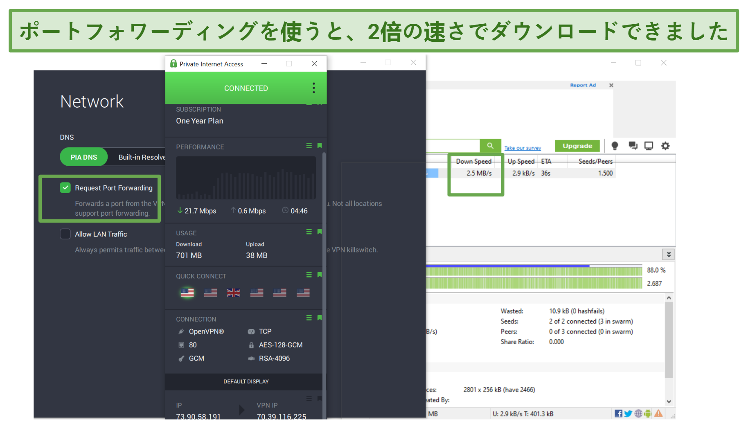Click the One Year Plan subscription text

(x=200, y=121)
